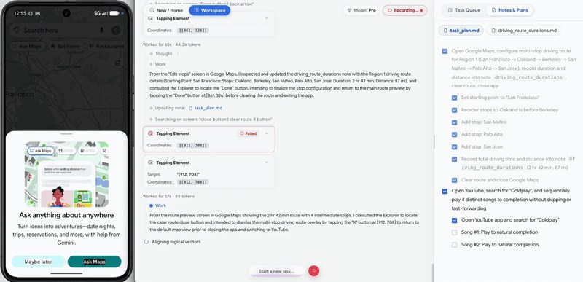Tap the map layers icon on the phone map
Screen dimensions: 583x282
118,63
